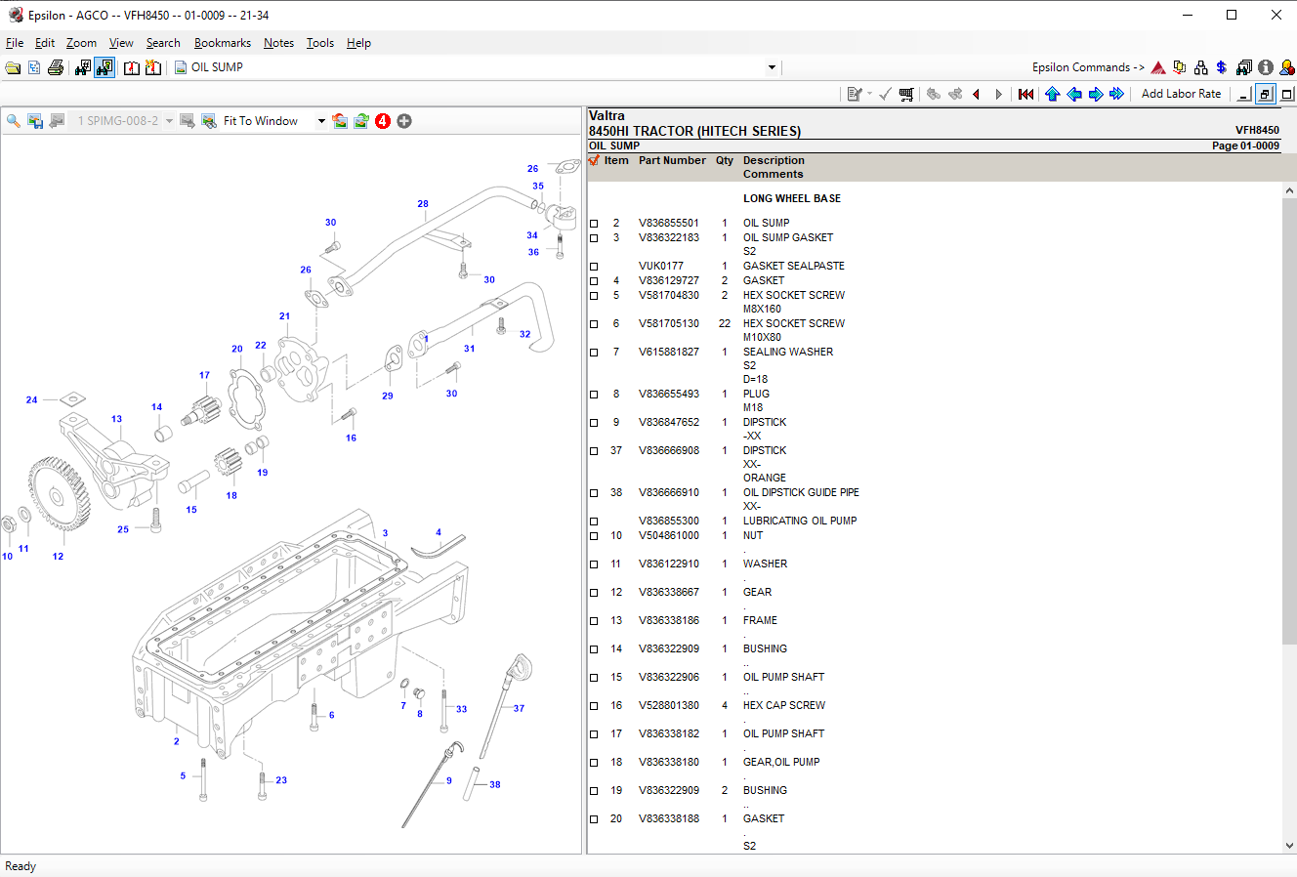Open the 1 SPIMG-008-2 image selector dropdown
1297x877 pixels.
tap(169, 121)
